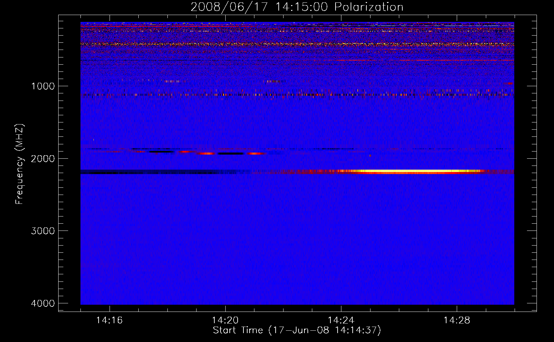This screenshot has width=554, height=342.
Task: Click the 'Frequency (MHZ)' axis label
Action: pos(20,164)
